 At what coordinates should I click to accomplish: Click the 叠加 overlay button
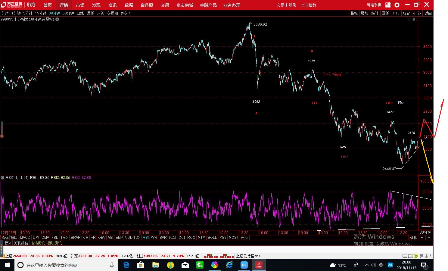pos(365,13)
